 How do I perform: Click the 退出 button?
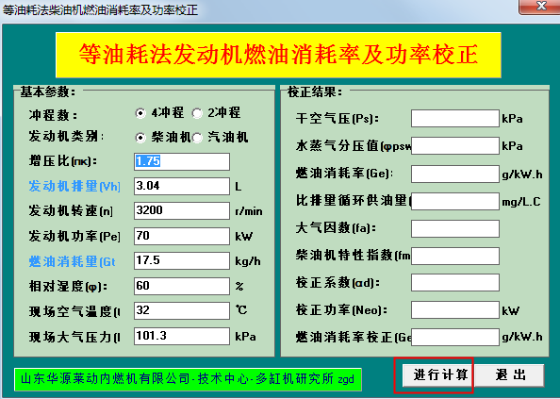pyautogui.click(x=510, y=375)
